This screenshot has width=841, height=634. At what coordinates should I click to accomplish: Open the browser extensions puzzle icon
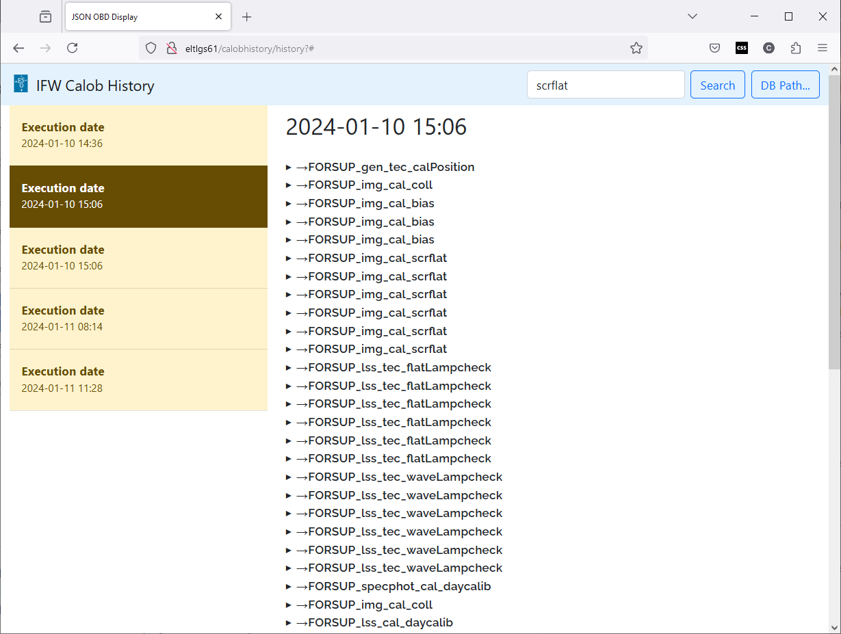pyautogui.click(x=795, y=48)
